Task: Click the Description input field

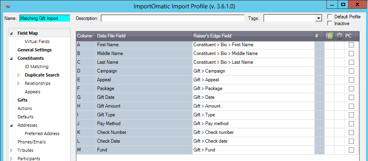Action: click(173, 18)
